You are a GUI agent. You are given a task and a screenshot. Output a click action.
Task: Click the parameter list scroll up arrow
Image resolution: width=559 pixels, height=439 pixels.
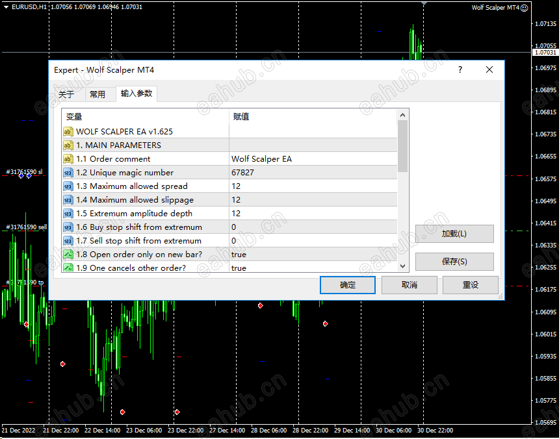402,115
